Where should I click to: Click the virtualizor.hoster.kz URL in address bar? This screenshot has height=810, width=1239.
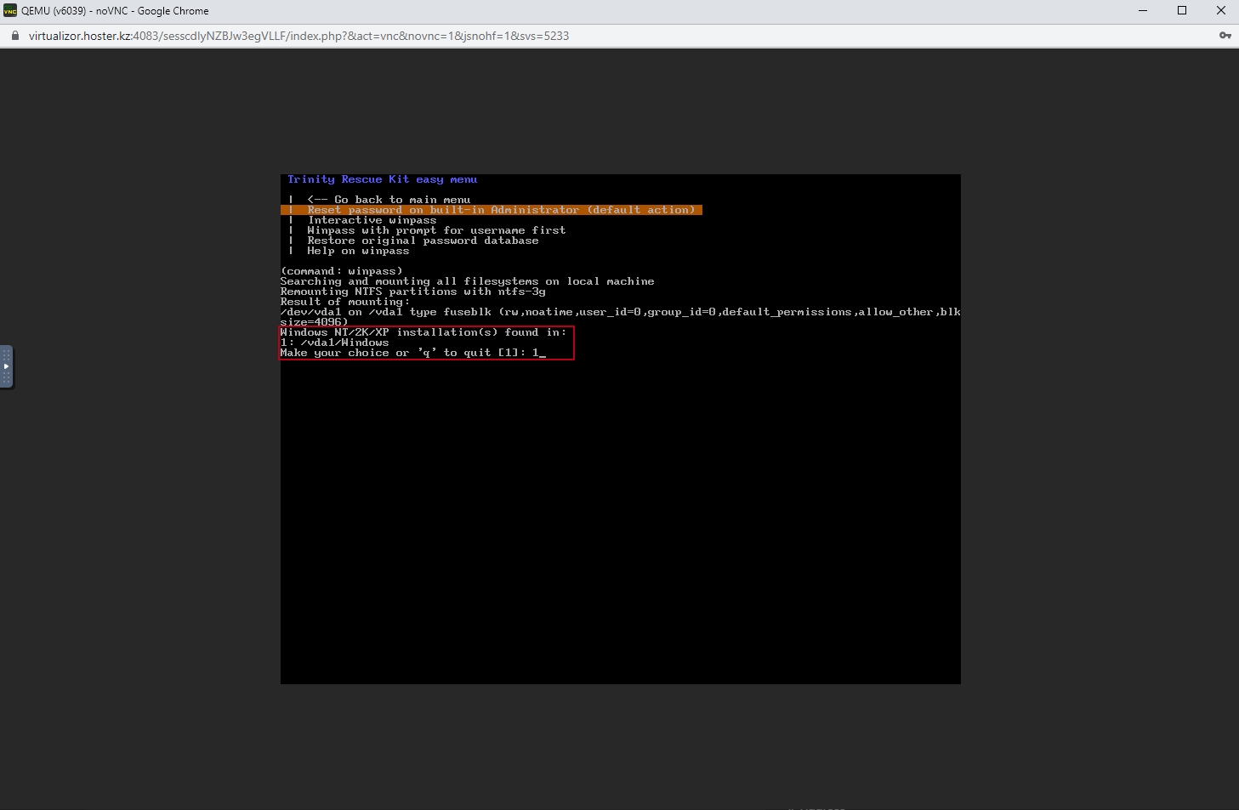(298, 36)
